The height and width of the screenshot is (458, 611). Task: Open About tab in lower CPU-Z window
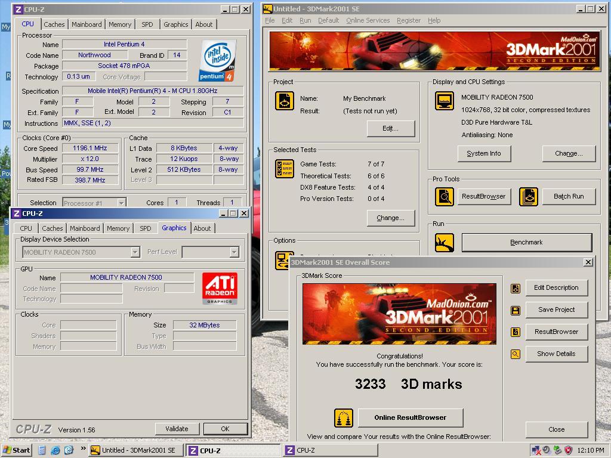pyautogui.click(x=202, y=228)
